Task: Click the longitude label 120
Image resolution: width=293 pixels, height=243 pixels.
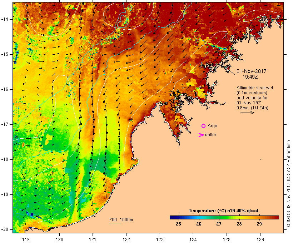Action: pos(59,239)
